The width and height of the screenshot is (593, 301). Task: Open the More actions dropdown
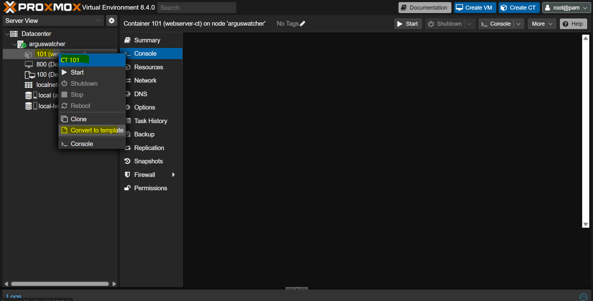(x=542, y=24)
